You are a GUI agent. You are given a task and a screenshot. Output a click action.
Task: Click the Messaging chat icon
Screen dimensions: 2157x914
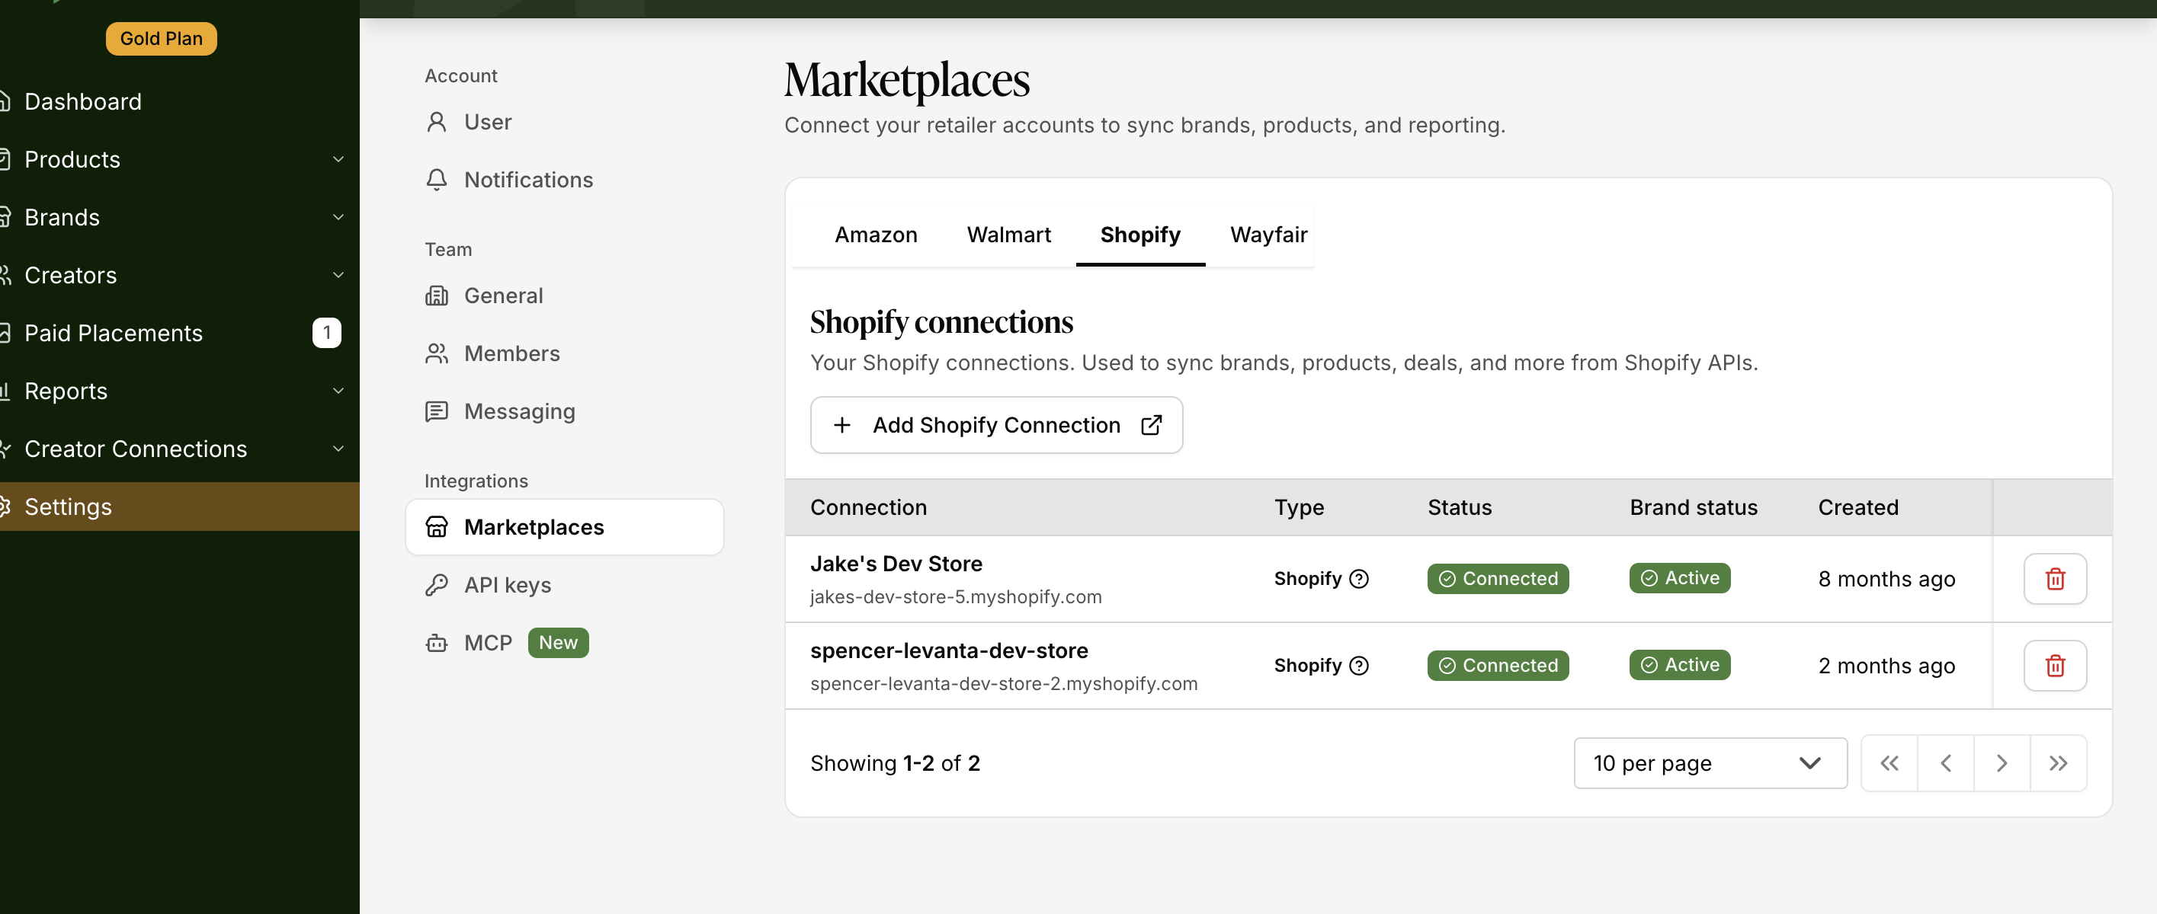436,411
